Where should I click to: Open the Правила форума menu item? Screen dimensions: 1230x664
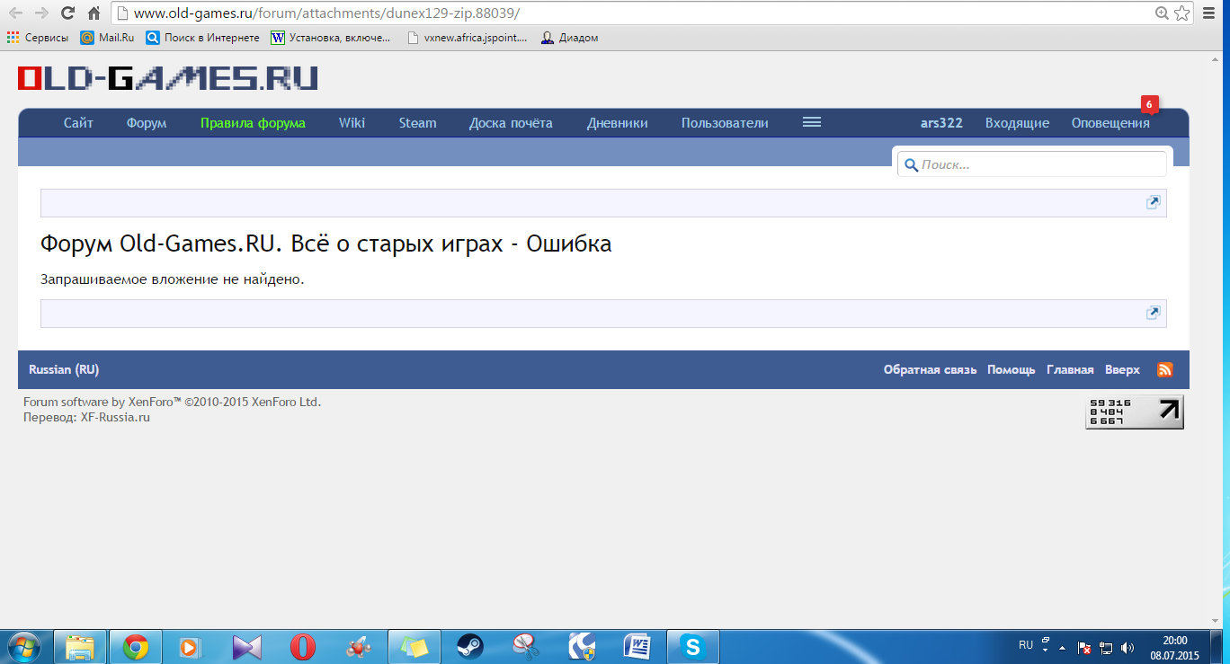[x=253, y=123]
